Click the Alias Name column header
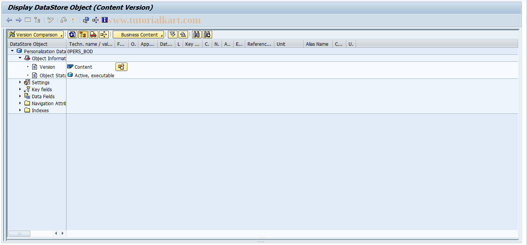The width and height of the screenshot is (527, 245). tap(318, 44)
